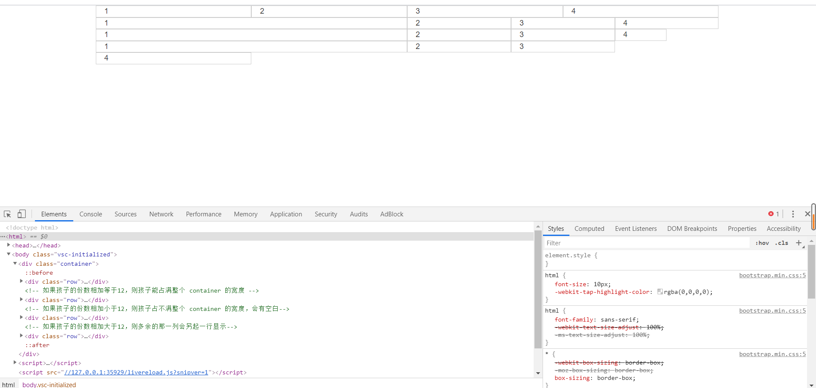Click the body.vsc-initialized breadcrumb item
Image resolution: width=816 pixels, height=388 pixels.
point(49,384)
